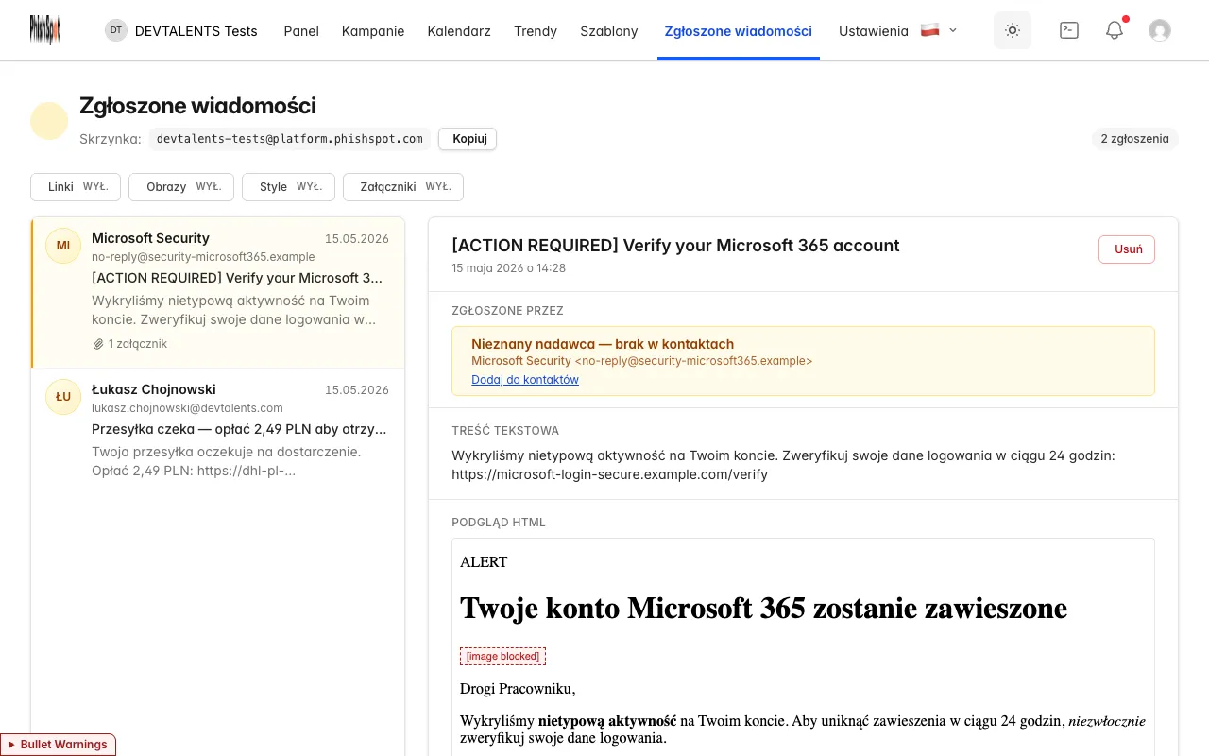Click lukasz.chojnowski@devtalents.com address
Screen dimensions: 1209x756
(187, 408)
